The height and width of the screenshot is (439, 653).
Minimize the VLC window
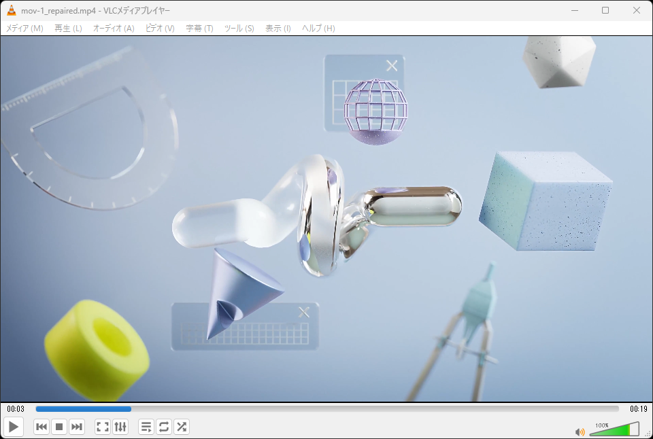click(575, 10)
